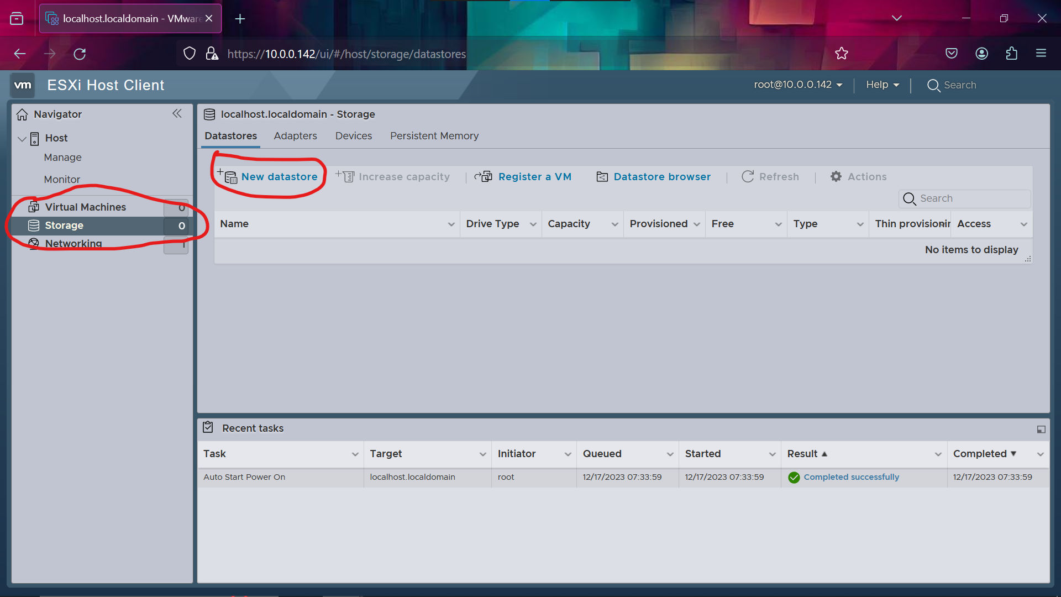Click the datastore table resize grip
The height and width of the screenshot is (597, 1061).
[x=1028, y=259]
